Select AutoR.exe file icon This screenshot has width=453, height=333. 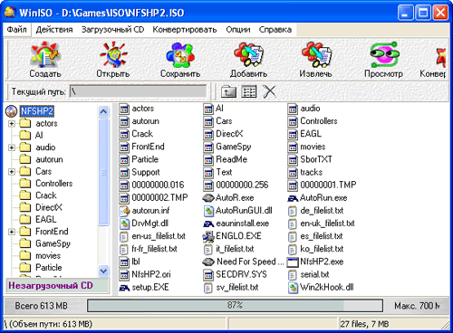click(x=208, y=198)
